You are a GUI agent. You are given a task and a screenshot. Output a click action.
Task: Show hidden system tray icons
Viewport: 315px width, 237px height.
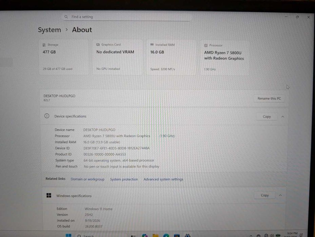pyautogui.click(x=251, y=236)
